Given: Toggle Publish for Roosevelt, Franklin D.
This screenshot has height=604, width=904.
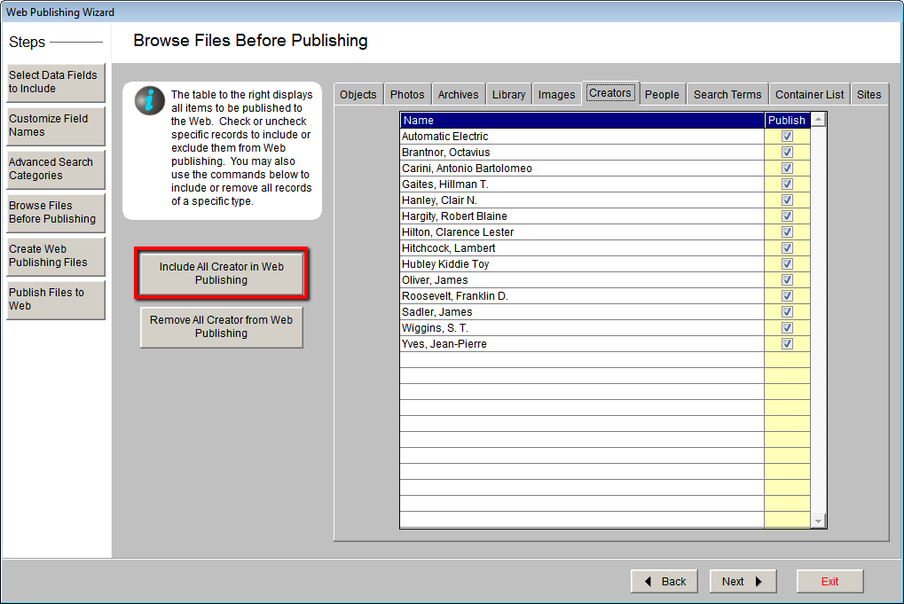Looking at the screenshot, I should pyautogui.click(x=786, y=295).
